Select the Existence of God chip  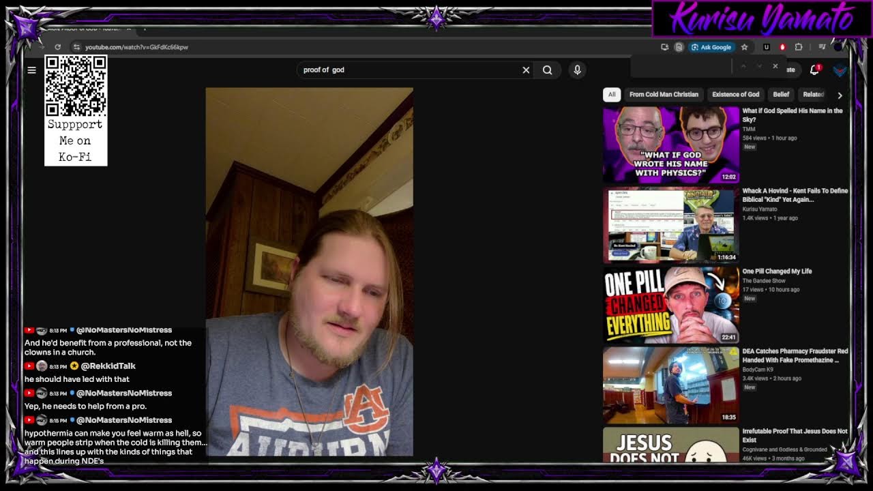click(x=735, y=94)
